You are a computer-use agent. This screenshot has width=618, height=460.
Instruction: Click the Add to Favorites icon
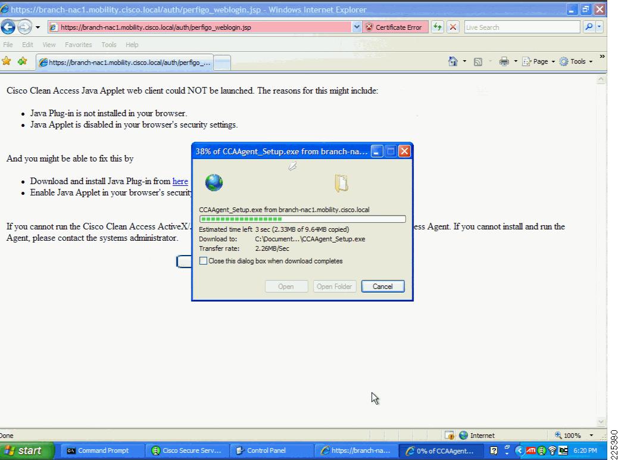point(23,61)
